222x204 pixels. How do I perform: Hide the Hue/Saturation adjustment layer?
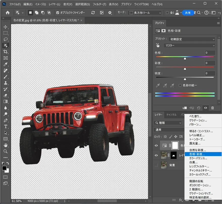point(156,145)
